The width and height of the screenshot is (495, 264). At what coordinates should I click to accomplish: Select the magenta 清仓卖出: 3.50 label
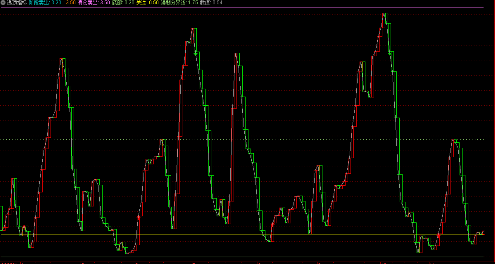pos(94,3)
